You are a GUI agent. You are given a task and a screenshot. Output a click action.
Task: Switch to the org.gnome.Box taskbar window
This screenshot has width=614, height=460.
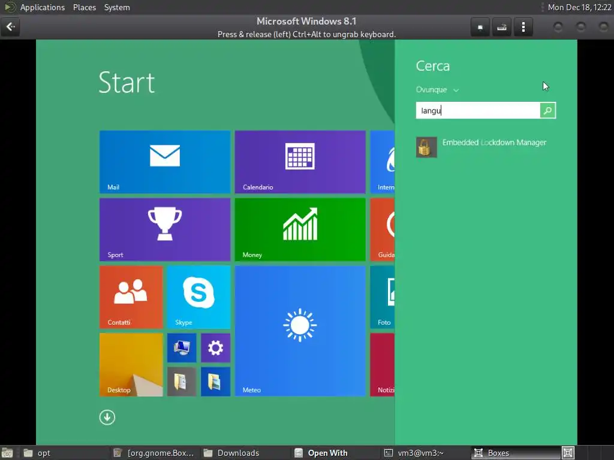tap(154, 453)
